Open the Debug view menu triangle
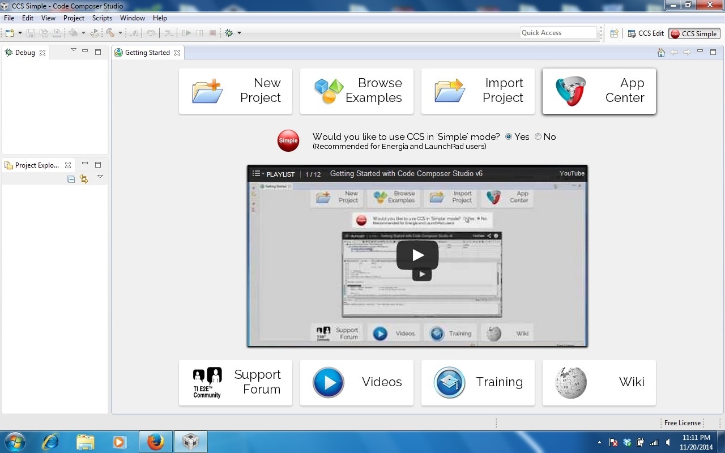 (x=73, y=50)
